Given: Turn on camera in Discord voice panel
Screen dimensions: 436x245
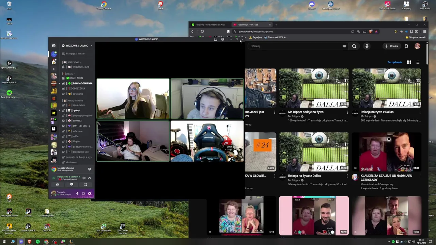Looking at the screenshot, I should (58, 185).
